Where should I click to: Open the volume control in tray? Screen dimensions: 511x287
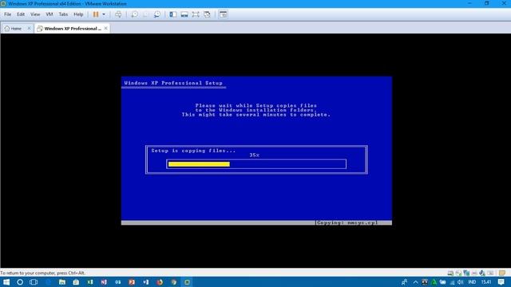[460, 282]
